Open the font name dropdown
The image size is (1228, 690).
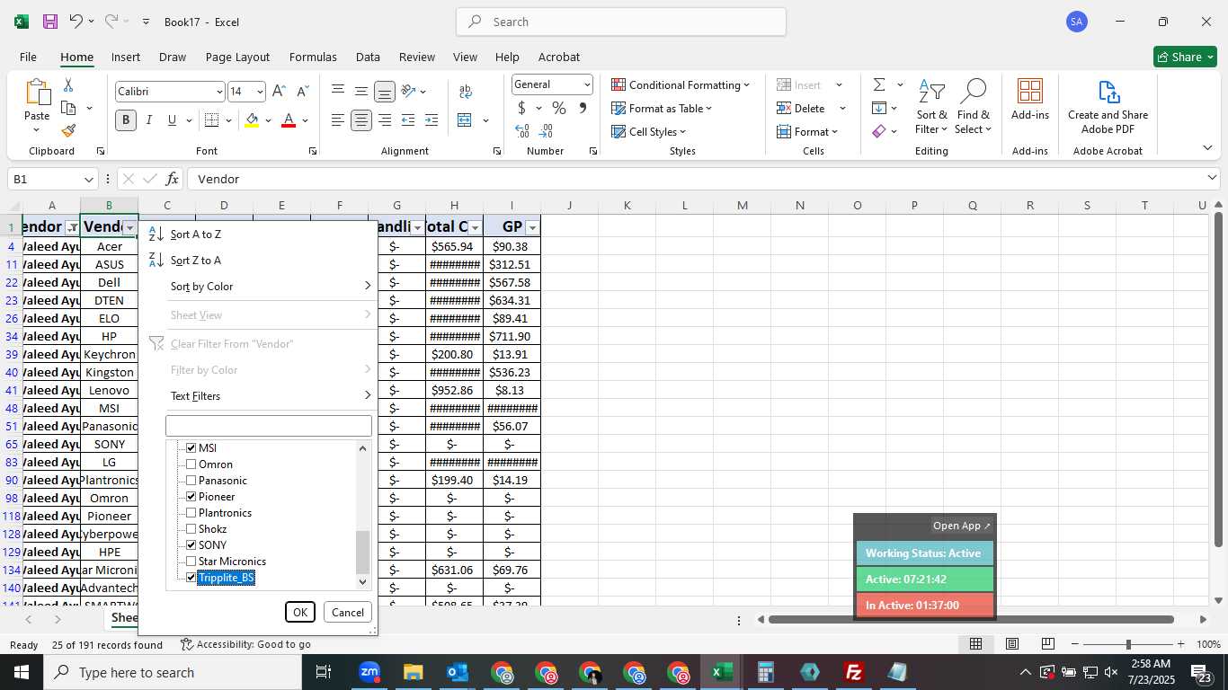(x=218, y=92)
